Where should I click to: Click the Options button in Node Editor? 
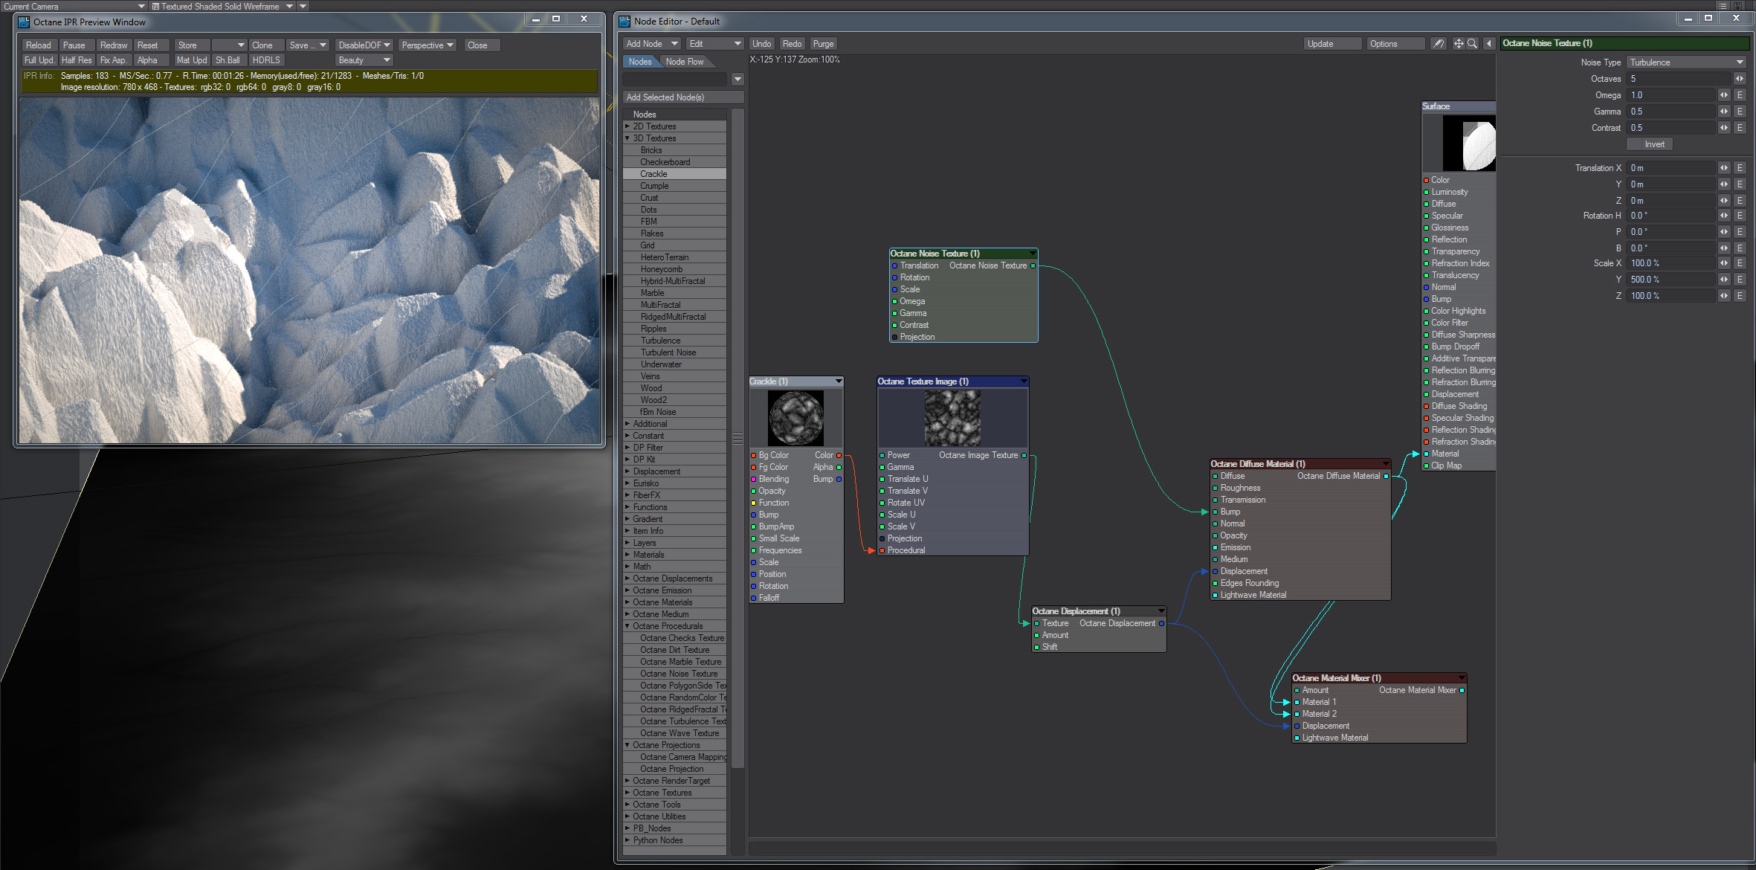tap(1395, 44)
